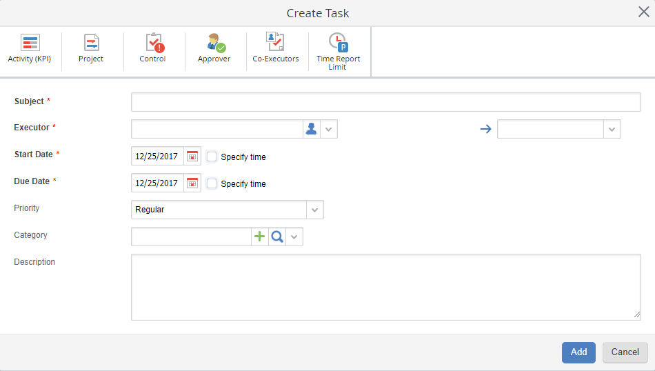Click the person icon in Executor field
Image resolution: width=655 pixels, height=371 pixels.
click(311, 129)
